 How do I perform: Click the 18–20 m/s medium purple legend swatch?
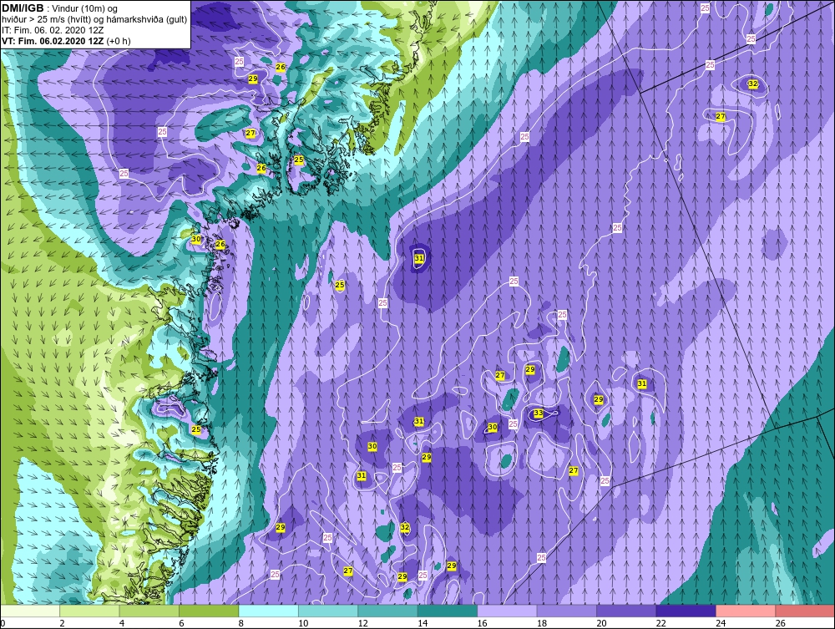567,611
